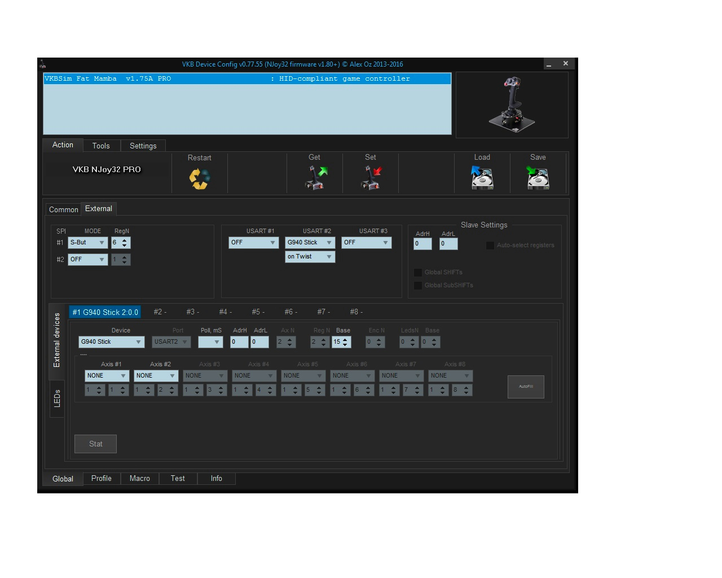Open the USART #1 dropdown

[254, 243]
